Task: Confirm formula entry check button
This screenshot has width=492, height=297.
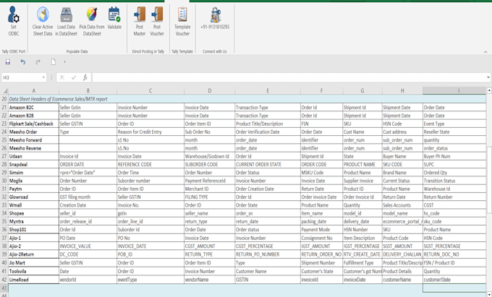Action: click(x=74, y=77)
